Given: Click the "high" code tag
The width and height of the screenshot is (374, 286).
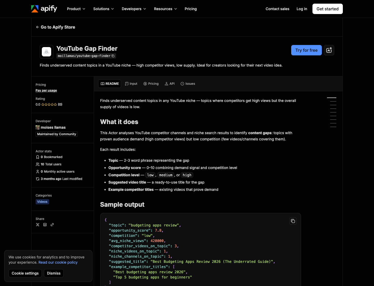Looking at the screenshot, I should [187, 175].
